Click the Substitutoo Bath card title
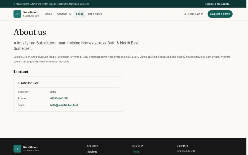The height and width of the screenshot is (155, 248). click(x=28, y=83)
